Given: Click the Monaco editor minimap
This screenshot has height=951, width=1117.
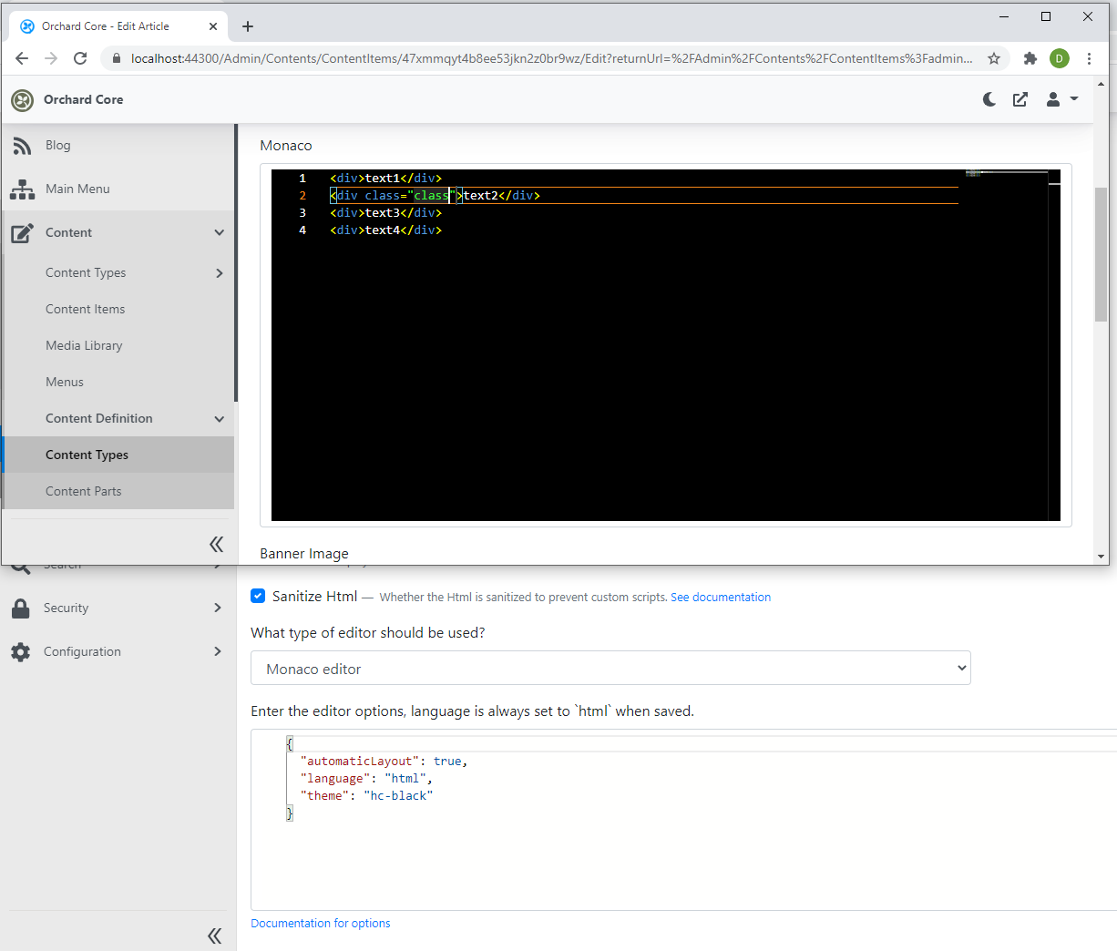Looking at the screenshot, I should [1007, 173].
